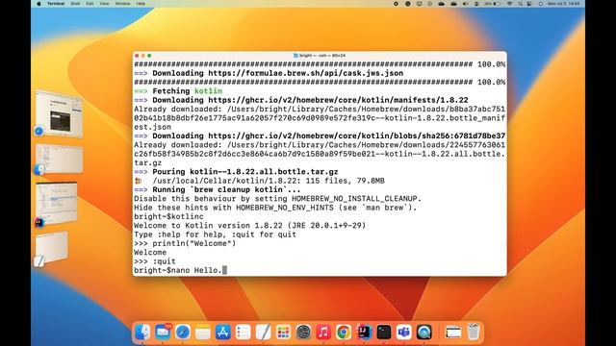Open QuickTime Player from the Dock

click(423, 333)
